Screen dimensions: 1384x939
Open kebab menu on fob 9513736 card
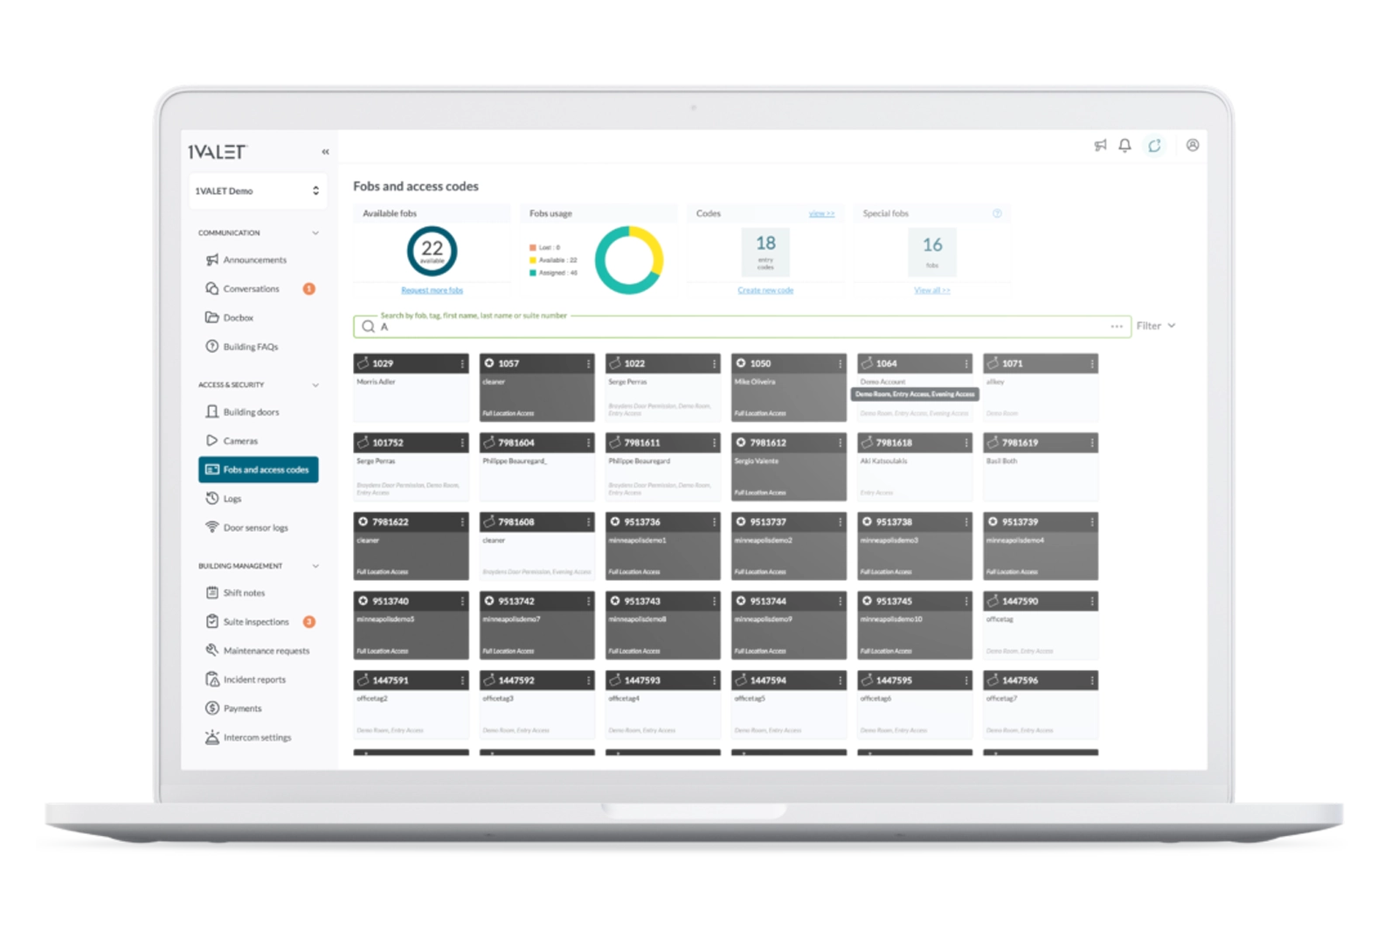[x=714, y=522]
